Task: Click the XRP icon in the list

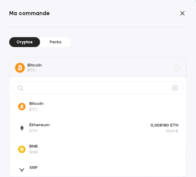Action: (x=22, y=170)
